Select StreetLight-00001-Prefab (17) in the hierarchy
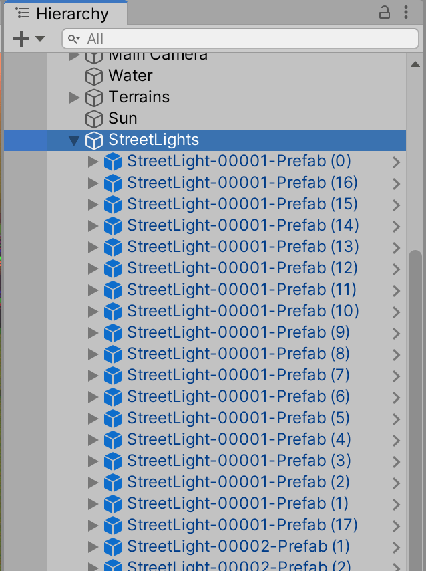 [x=242, y=525]
